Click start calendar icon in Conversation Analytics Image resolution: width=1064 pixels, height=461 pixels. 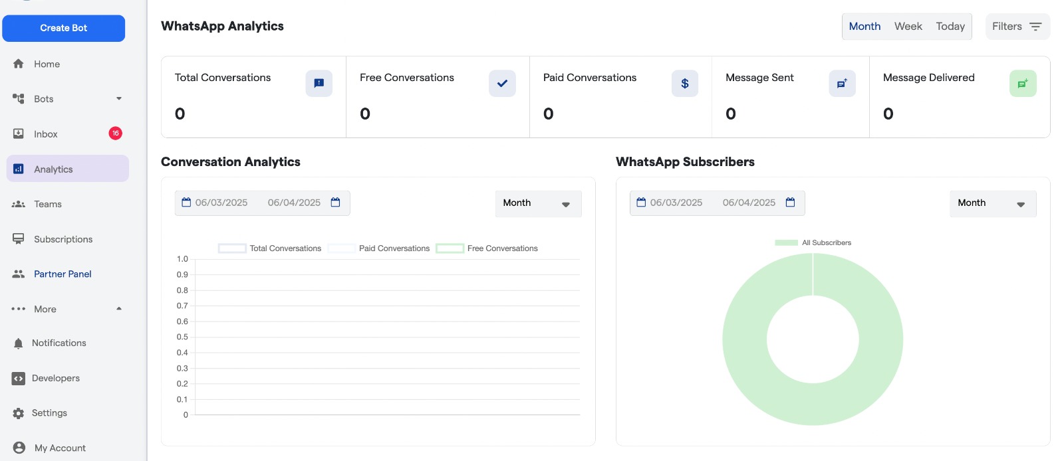(x=186, y=203)
